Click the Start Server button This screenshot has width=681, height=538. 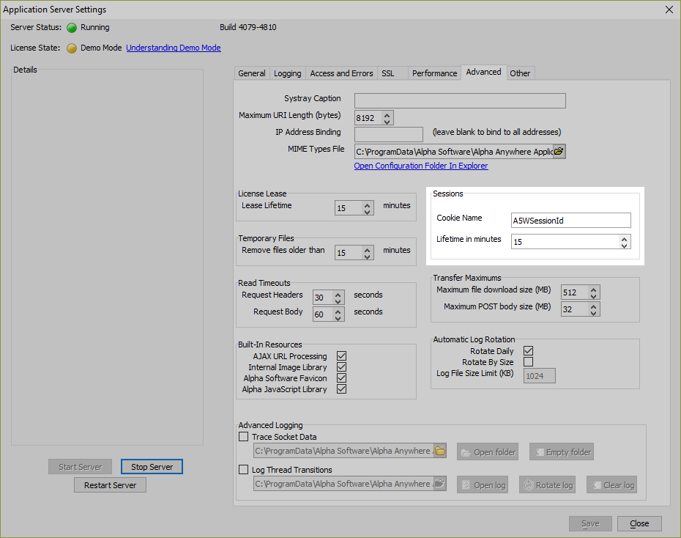click(x=80, y=467)
